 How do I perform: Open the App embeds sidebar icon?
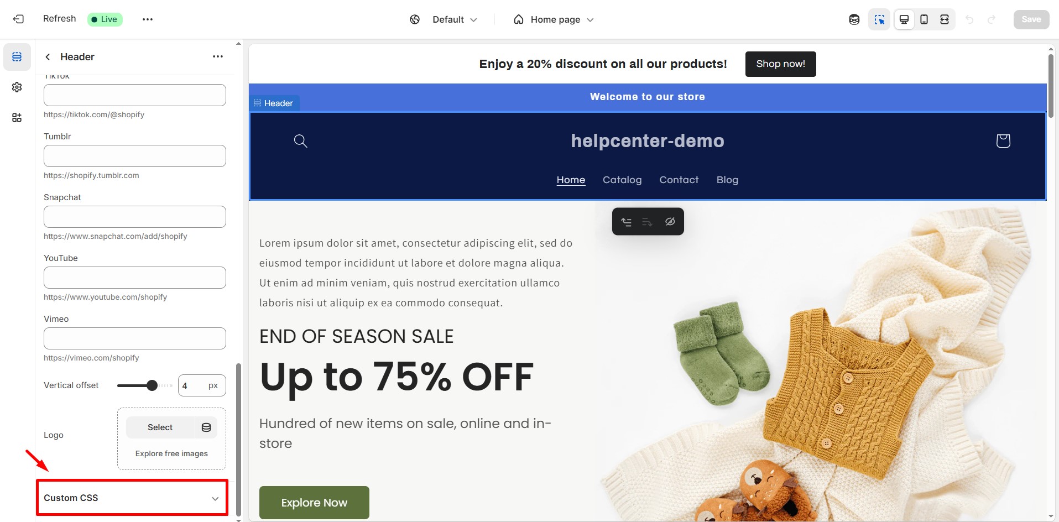(x=17, y=118)
